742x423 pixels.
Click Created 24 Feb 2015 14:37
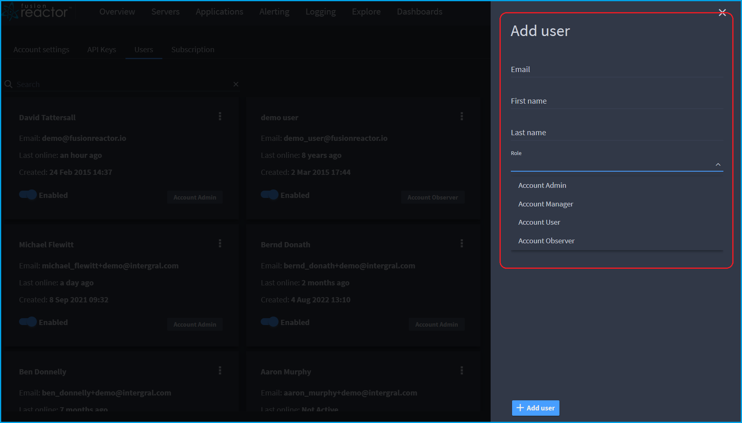click(x=66, y=172)
